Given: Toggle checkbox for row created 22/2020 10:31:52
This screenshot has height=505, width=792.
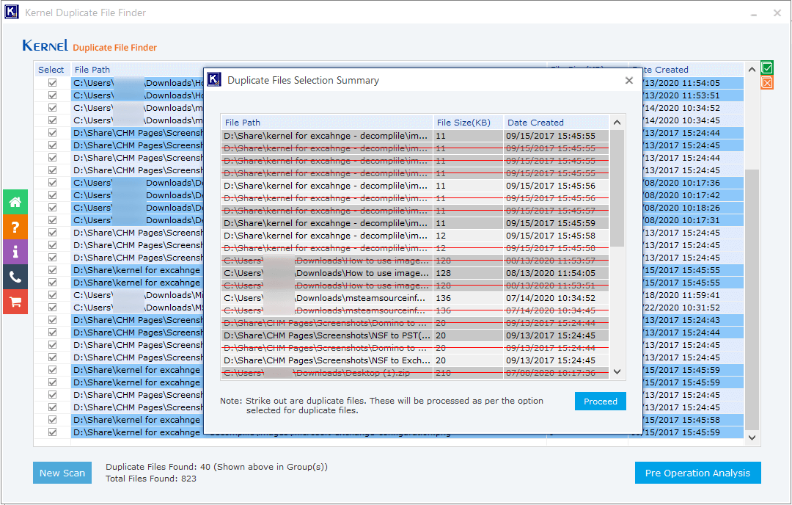Looking at the screenshot, I should point(53,308).
